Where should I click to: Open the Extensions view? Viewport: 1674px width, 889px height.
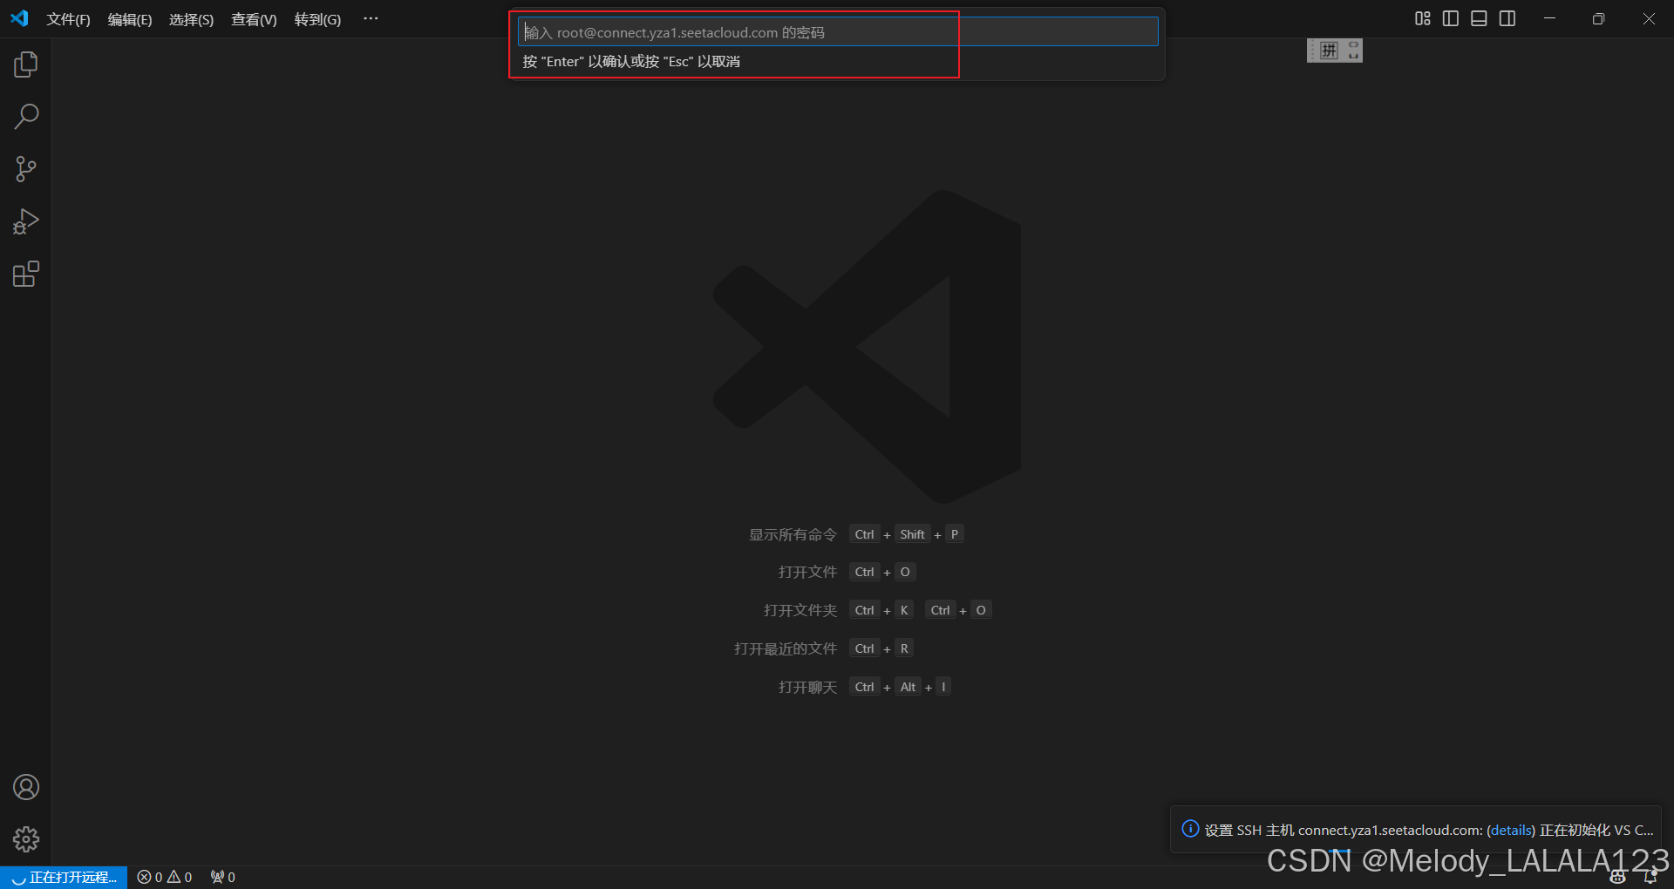click(x=26, y=274)
